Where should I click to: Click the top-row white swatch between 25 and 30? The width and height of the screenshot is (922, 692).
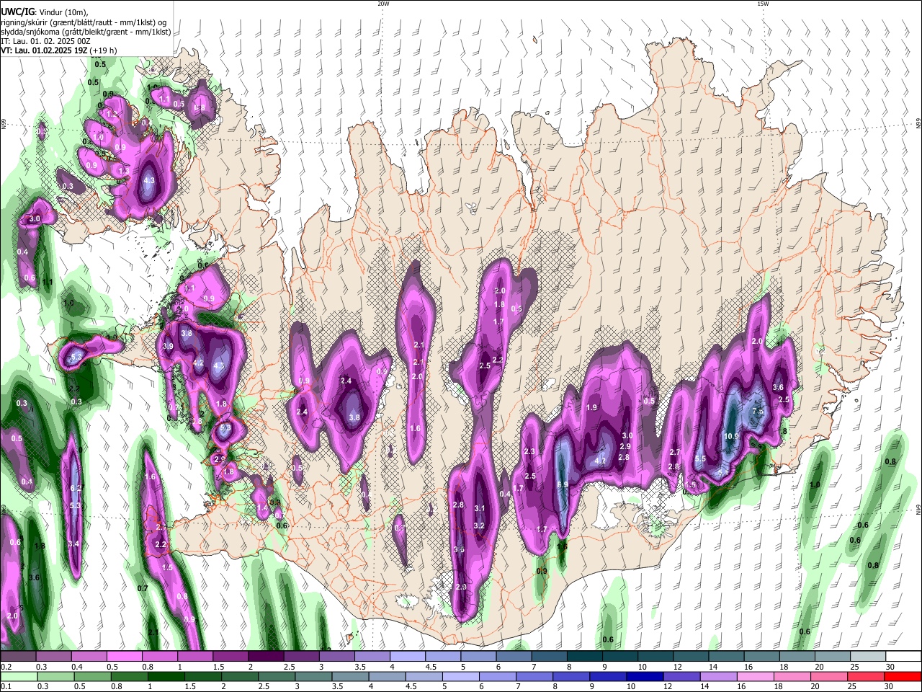(x=868, y=657)
